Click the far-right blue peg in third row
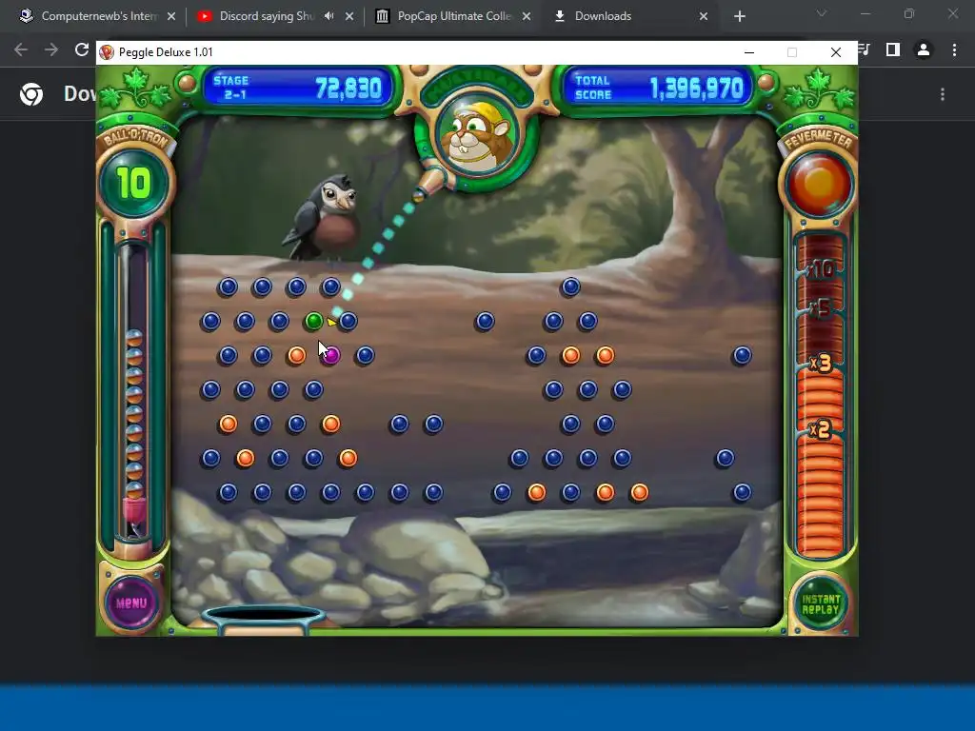The width and height of the screenshot is (975, 731). click(742, 356)
